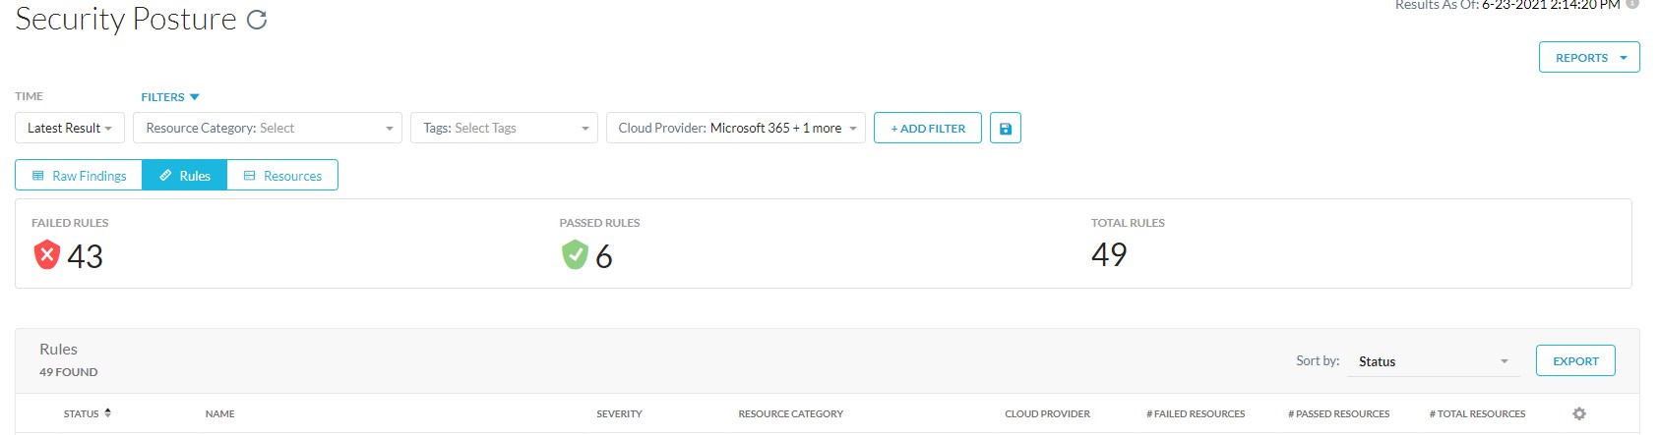
Task: Open the table settings gear icon
Action: [1579, 414]
